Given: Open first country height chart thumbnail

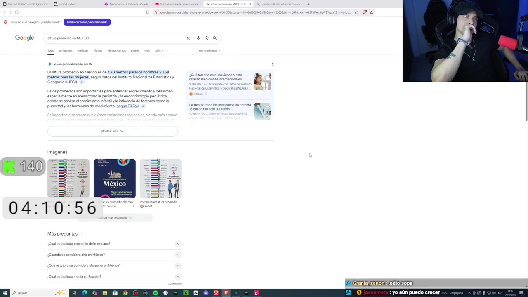Looking at the screenshot, I should [68, 178].
